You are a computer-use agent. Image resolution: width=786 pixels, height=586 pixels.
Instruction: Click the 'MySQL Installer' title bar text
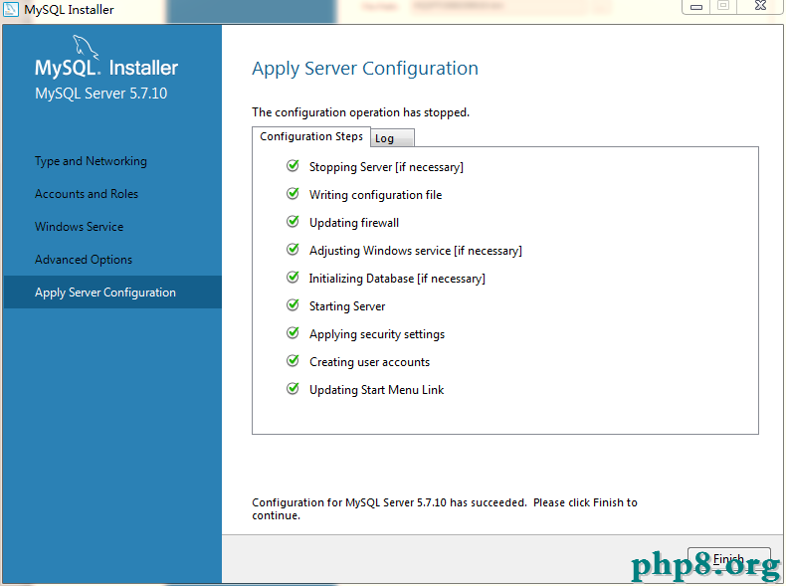69,10
